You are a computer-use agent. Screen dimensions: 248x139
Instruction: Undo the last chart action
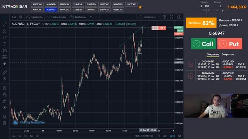pos(91,17)
